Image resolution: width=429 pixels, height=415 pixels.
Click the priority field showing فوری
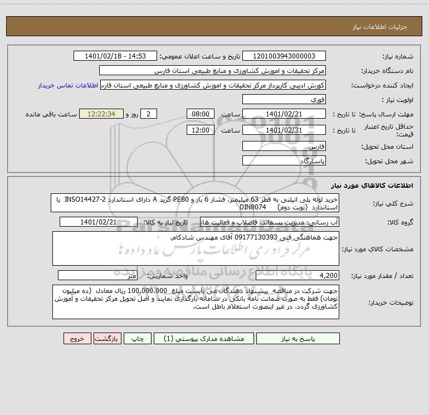pos(284,99)
